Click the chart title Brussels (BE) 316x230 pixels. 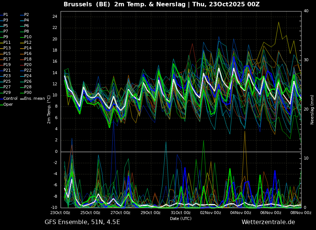pos(87,4)
